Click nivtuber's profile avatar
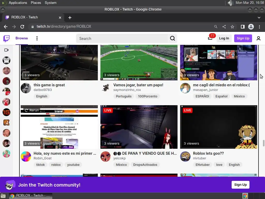The height and width of the screenshot is (199, 265). coord(185,156)
